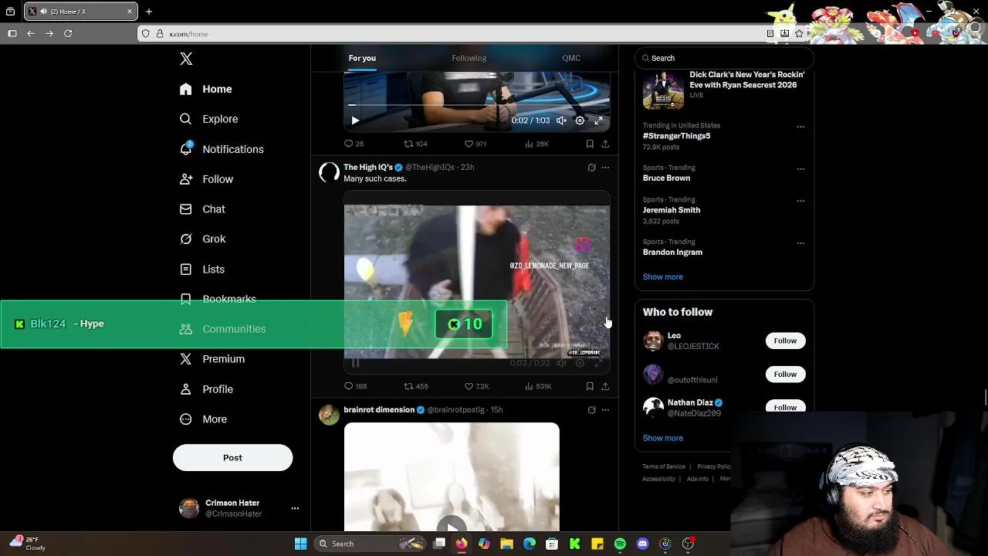The image size is (988, 556).
Task: Open Premium in the sidebar
Action: point(212,359)
